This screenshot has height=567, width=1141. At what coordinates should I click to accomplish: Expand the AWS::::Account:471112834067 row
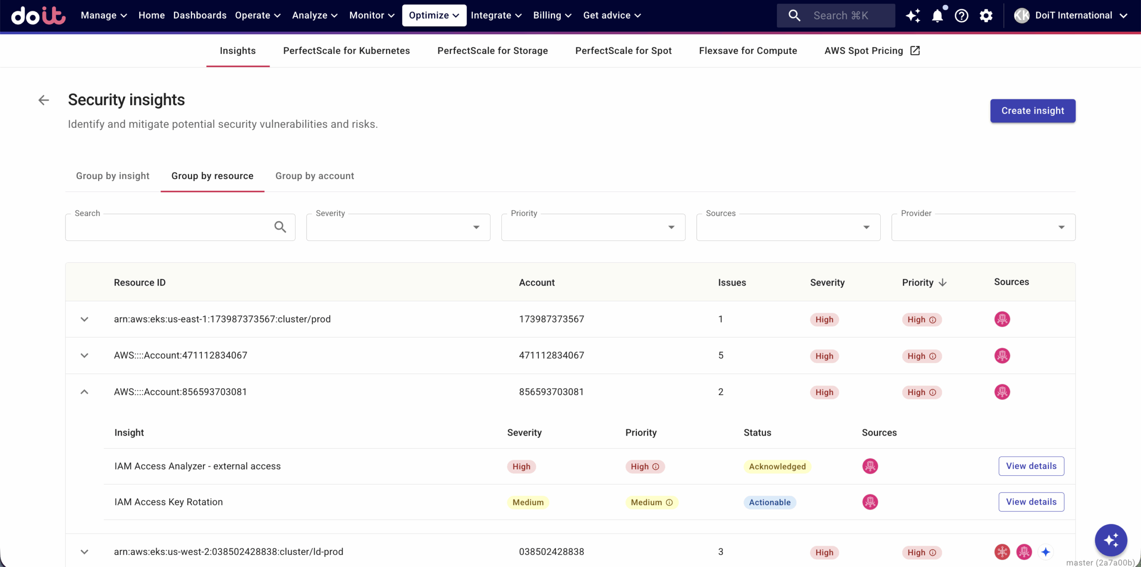click(x=84, y=355)
